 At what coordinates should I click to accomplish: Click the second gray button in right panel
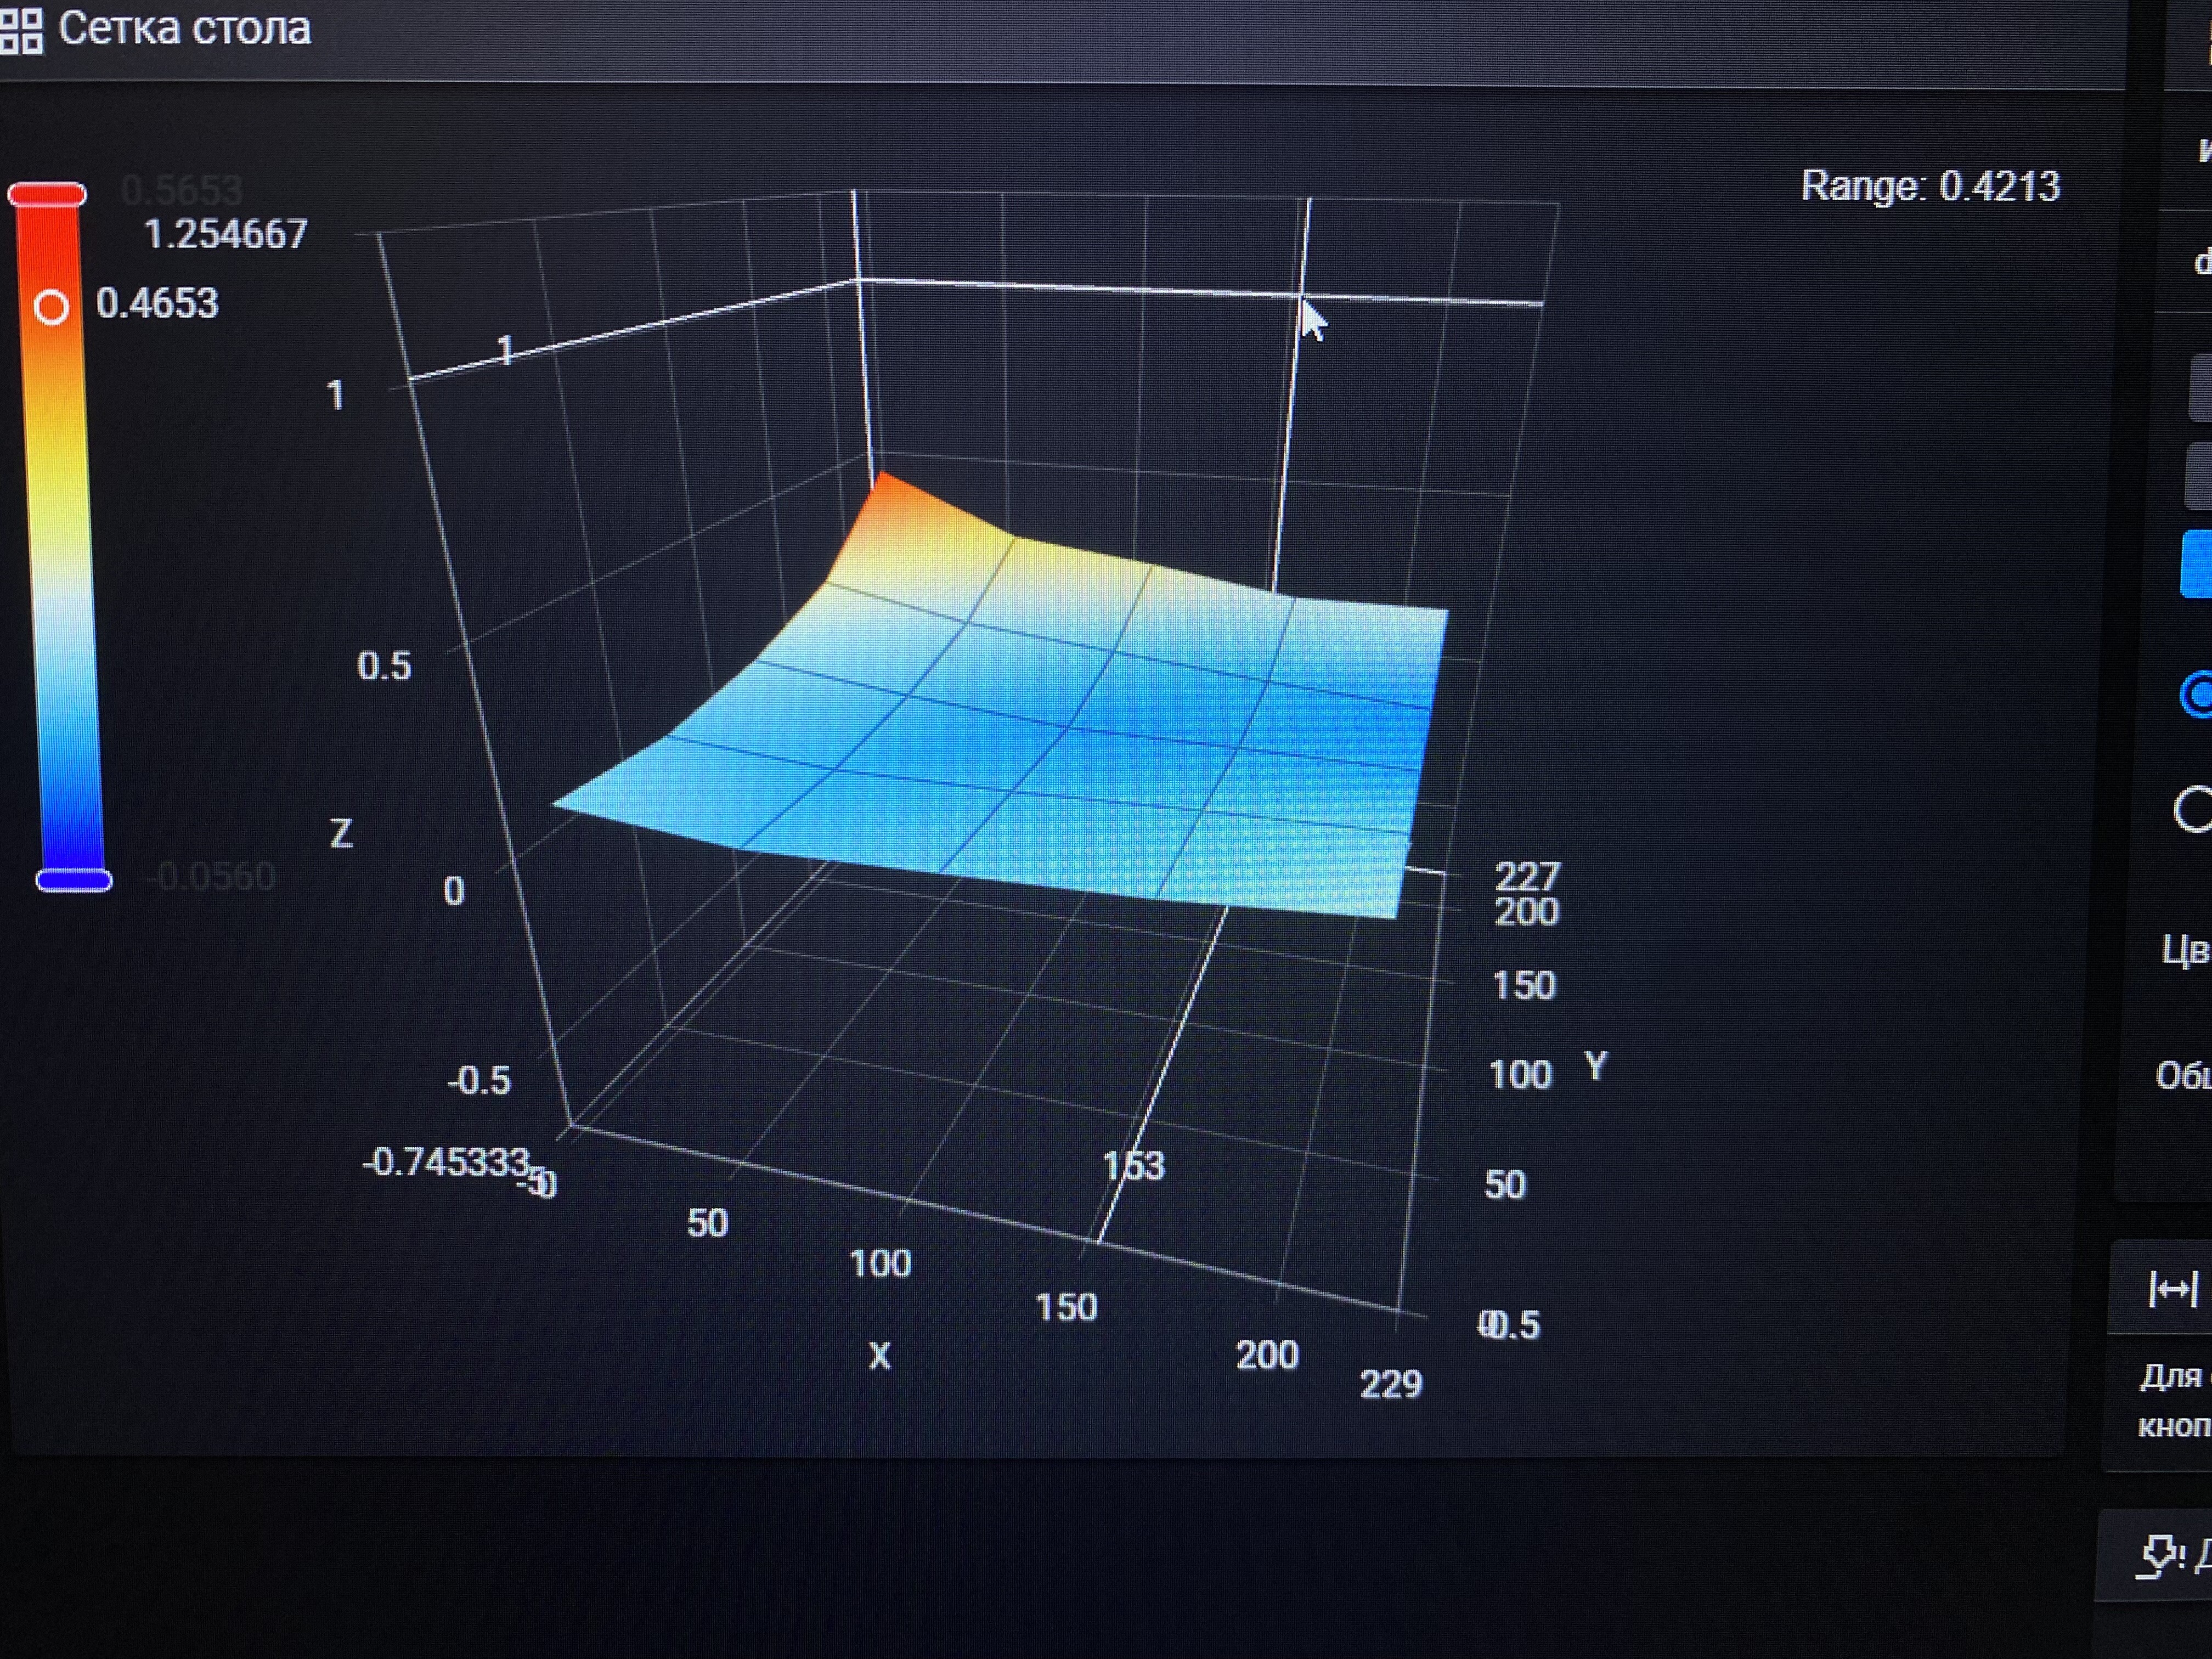click(2200, 477)
